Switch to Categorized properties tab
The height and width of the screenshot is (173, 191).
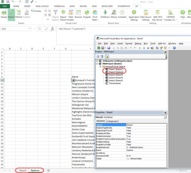(112, 121)
